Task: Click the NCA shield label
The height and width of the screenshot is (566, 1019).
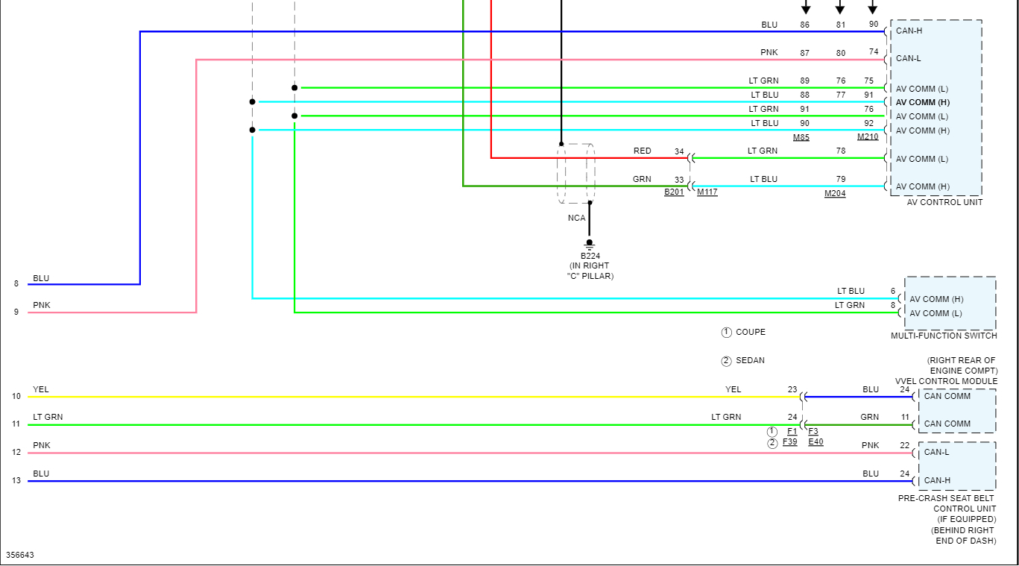Action: tap(577, 218)
